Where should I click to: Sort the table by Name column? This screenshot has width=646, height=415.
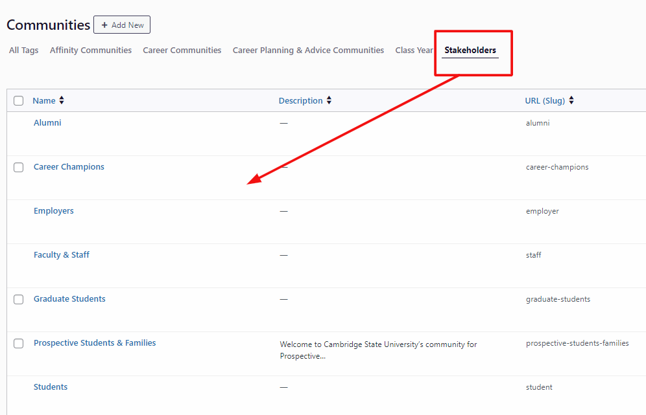click(43, 100)
